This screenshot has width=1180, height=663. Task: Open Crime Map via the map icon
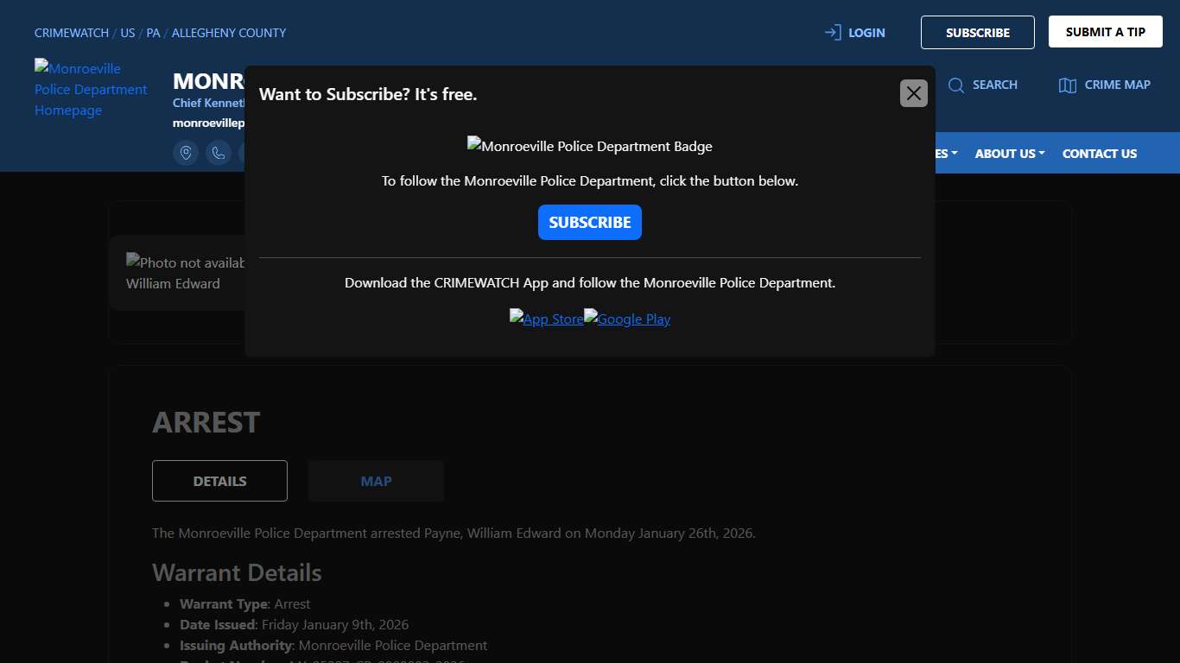[1068, 85]
